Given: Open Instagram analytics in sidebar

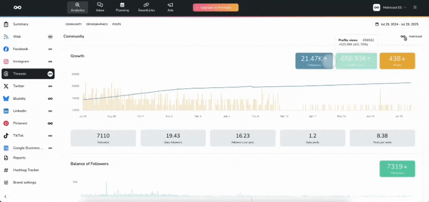Looking at the screenshot, I should (x=21, y=61).
